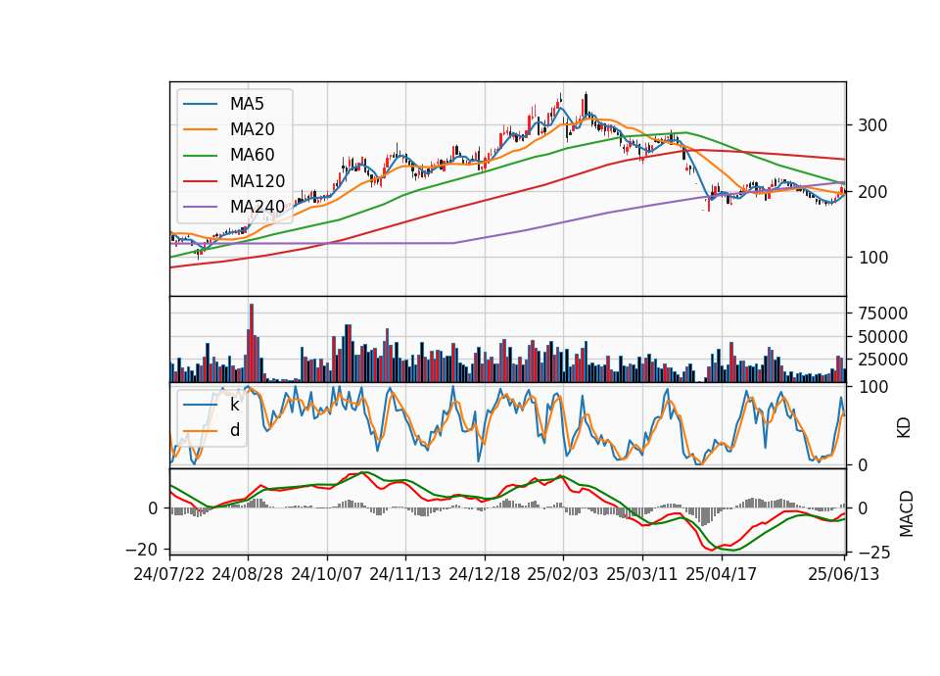Click the 50000 volume axis label
Viewport: 940px width, 676px height.
pos(882,337)
